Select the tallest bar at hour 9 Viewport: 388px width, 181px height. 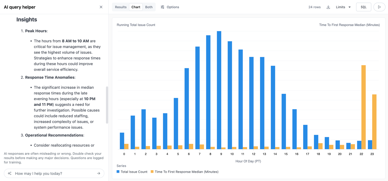pyautogui.click(x=219, y=90)
